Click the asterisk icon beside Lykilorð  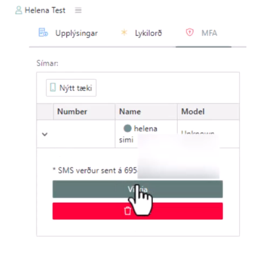(x=124, y=33)
